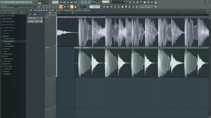Click the main volume knob in top toolbar

[35, 2]
